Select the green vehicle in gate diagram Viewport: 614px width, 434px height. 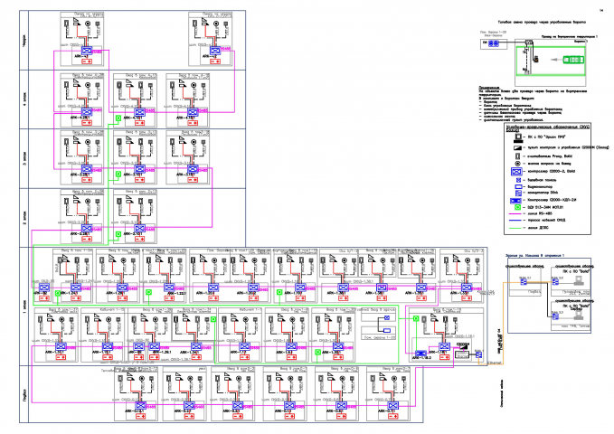coord(573,60)
